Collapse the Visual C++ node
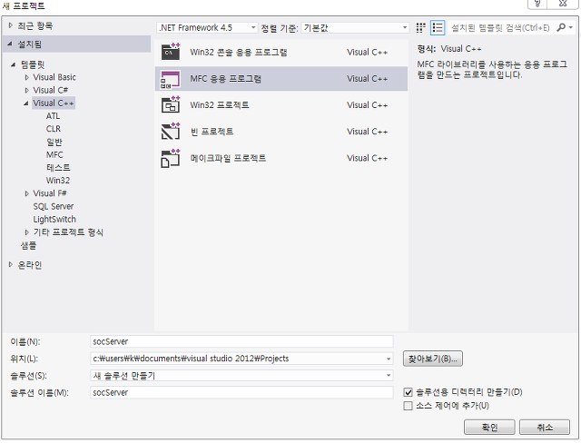581x443 pixels. [26, 103]
